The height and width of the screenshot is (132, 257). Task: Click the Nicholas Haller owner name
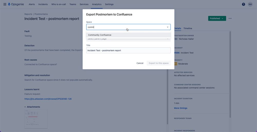coord(186,39)
